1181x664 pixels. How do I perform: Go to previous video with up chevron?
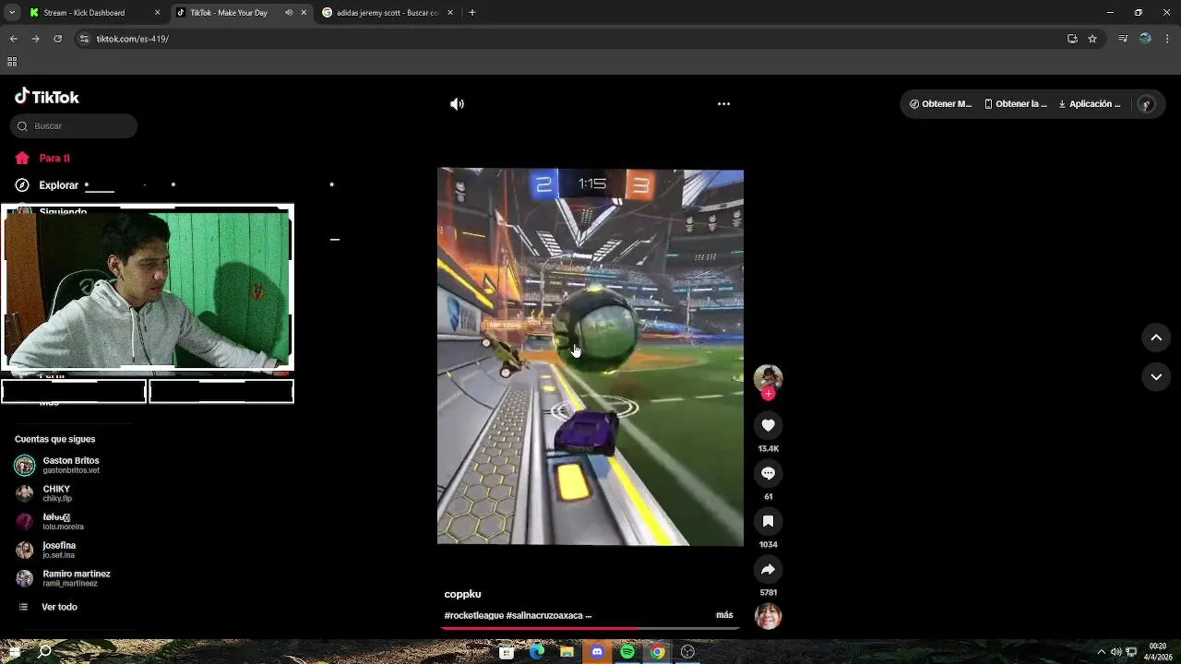click(x=1156, y=338)
